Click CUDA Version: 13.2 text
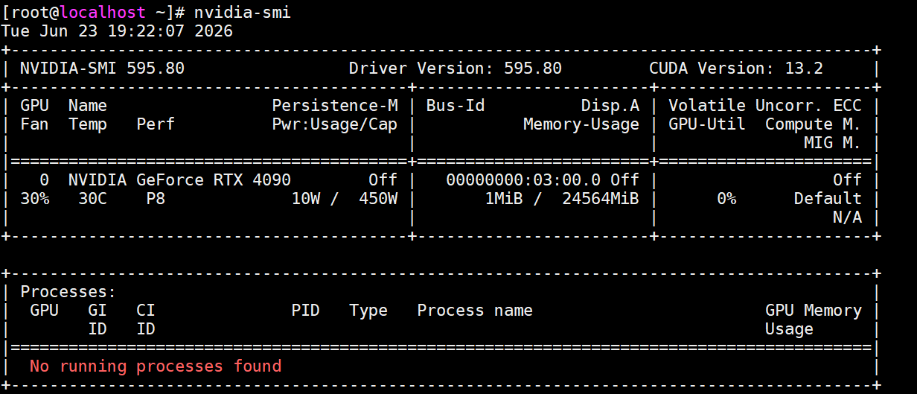This screenshot has width=917, height=394. pyautogui.click(x=736, y=69)
